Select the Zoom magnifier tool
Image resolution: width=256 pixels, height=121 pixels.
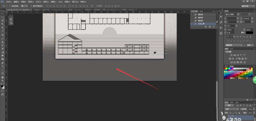pos(3,81)
